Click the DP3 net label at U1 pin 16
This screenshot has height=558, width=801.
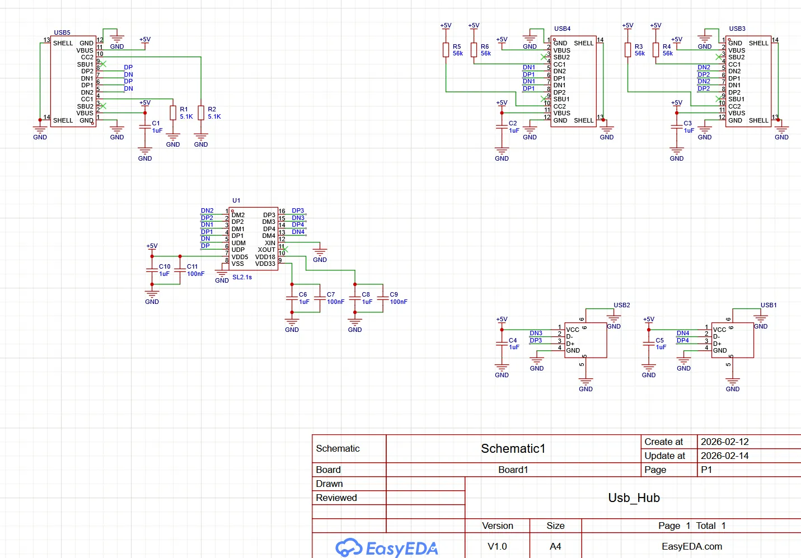298,211
